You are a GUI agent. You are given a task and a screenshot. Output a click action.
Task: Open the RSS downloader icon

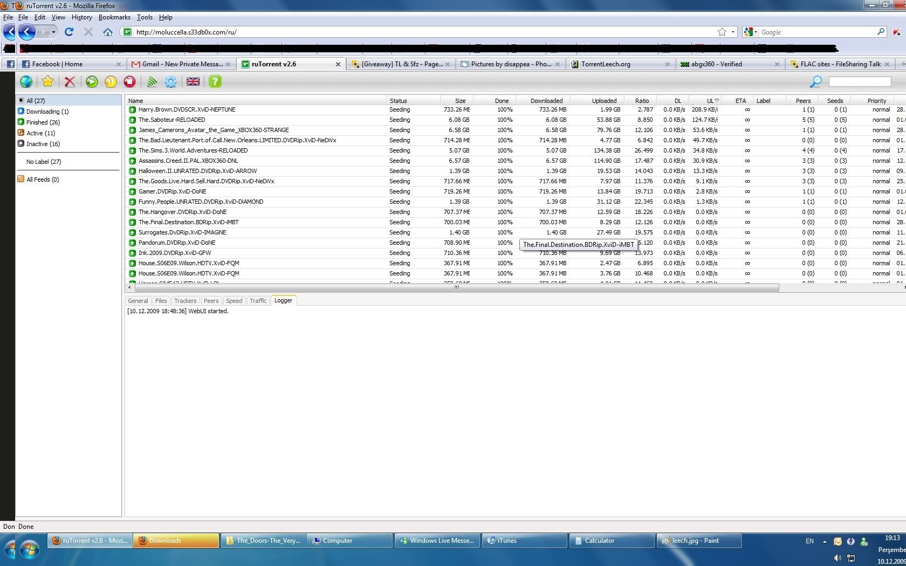tap(152, 82)
